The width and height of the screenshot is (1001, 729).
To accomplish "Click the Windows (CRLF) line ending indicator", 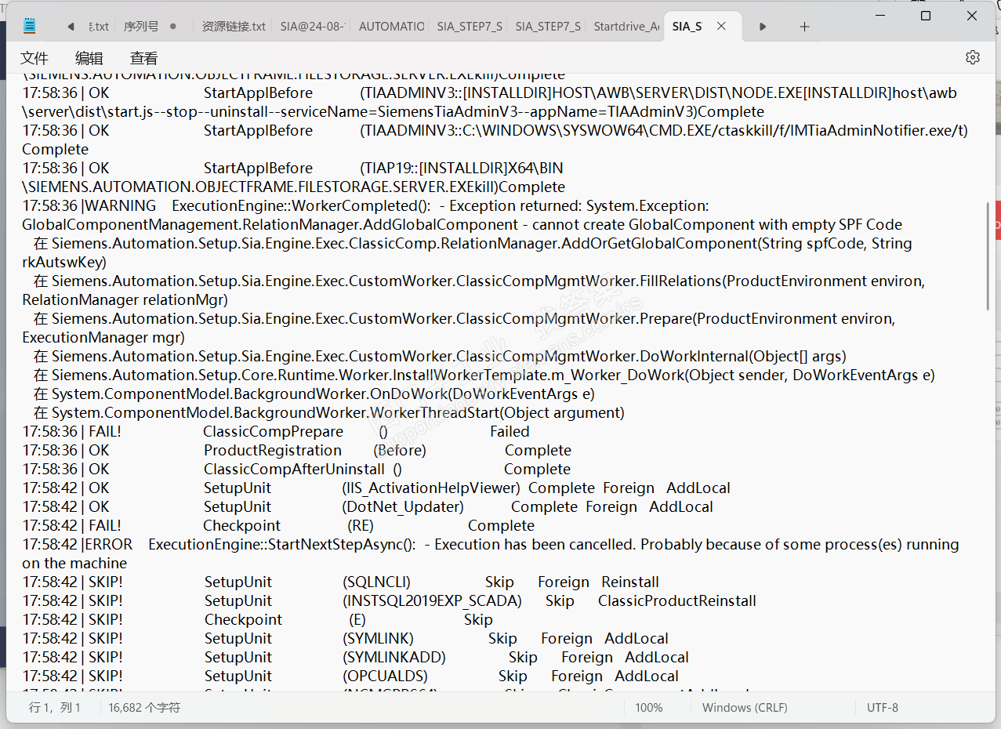I will [745, 708].
